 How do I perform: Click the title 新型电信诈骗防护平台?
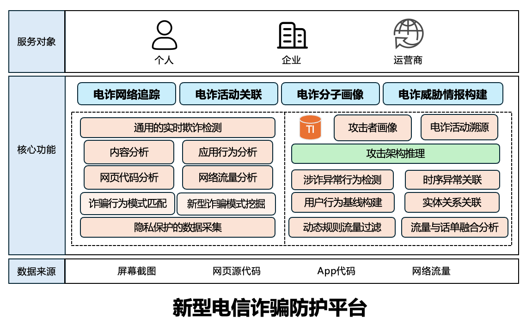270,307
